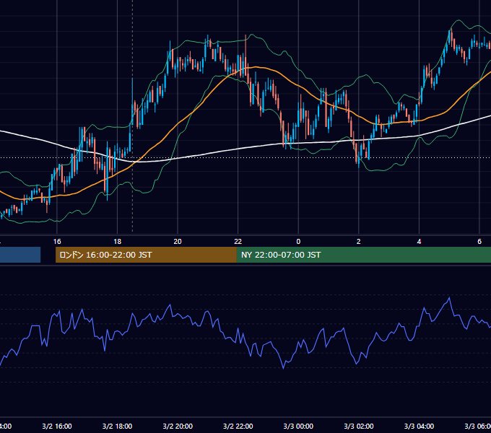Click the 3/2 16:00 time axis label
Viewport: 491px width, 433px height.
click(x=57, y=426)
